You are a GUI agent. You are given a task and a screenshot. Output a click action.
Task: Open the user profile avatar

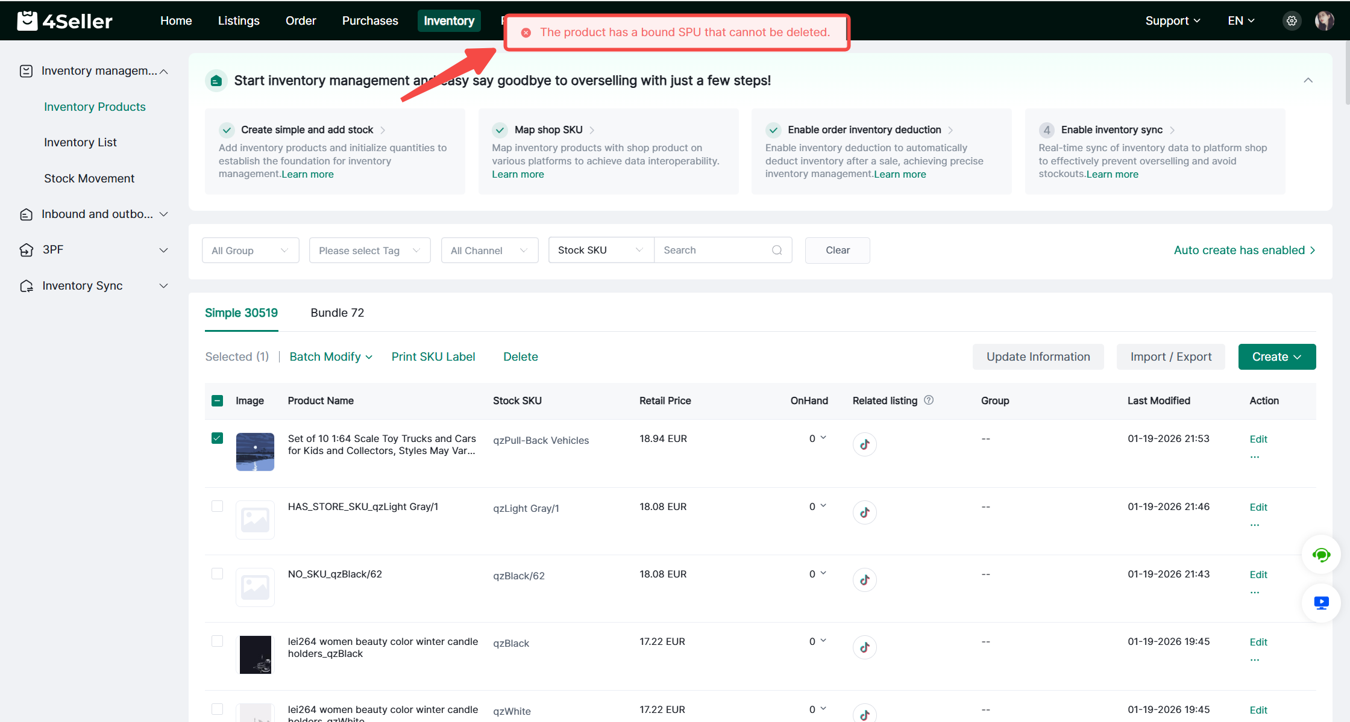[1324, 21]
